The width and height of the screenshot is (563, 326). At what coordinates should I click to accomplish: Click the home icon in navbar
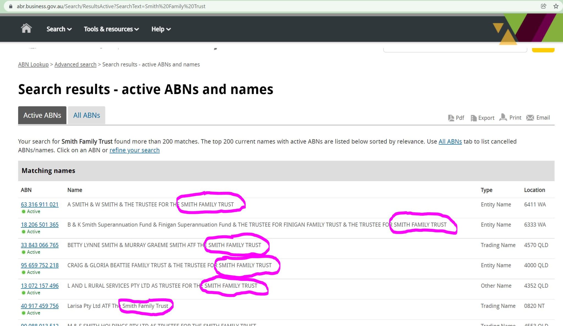(26, 28)
